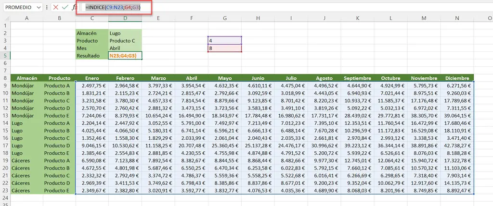Click the Mayo column header cell
Image resolution: width=493 pixels, height=206 pixels.
(x=225, y=78)
